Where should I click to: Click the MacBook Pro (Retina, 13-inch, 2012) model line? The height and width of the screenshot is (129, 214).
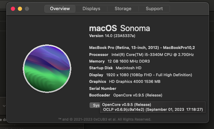(x=142, y=48)
